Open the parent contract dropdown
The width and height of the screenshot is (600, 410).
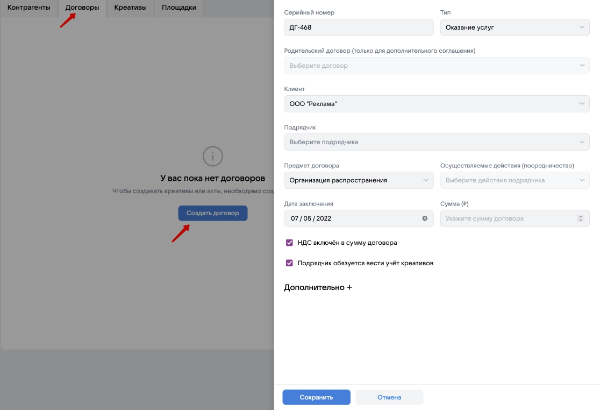pyautogui.click(x=437, y=66)
